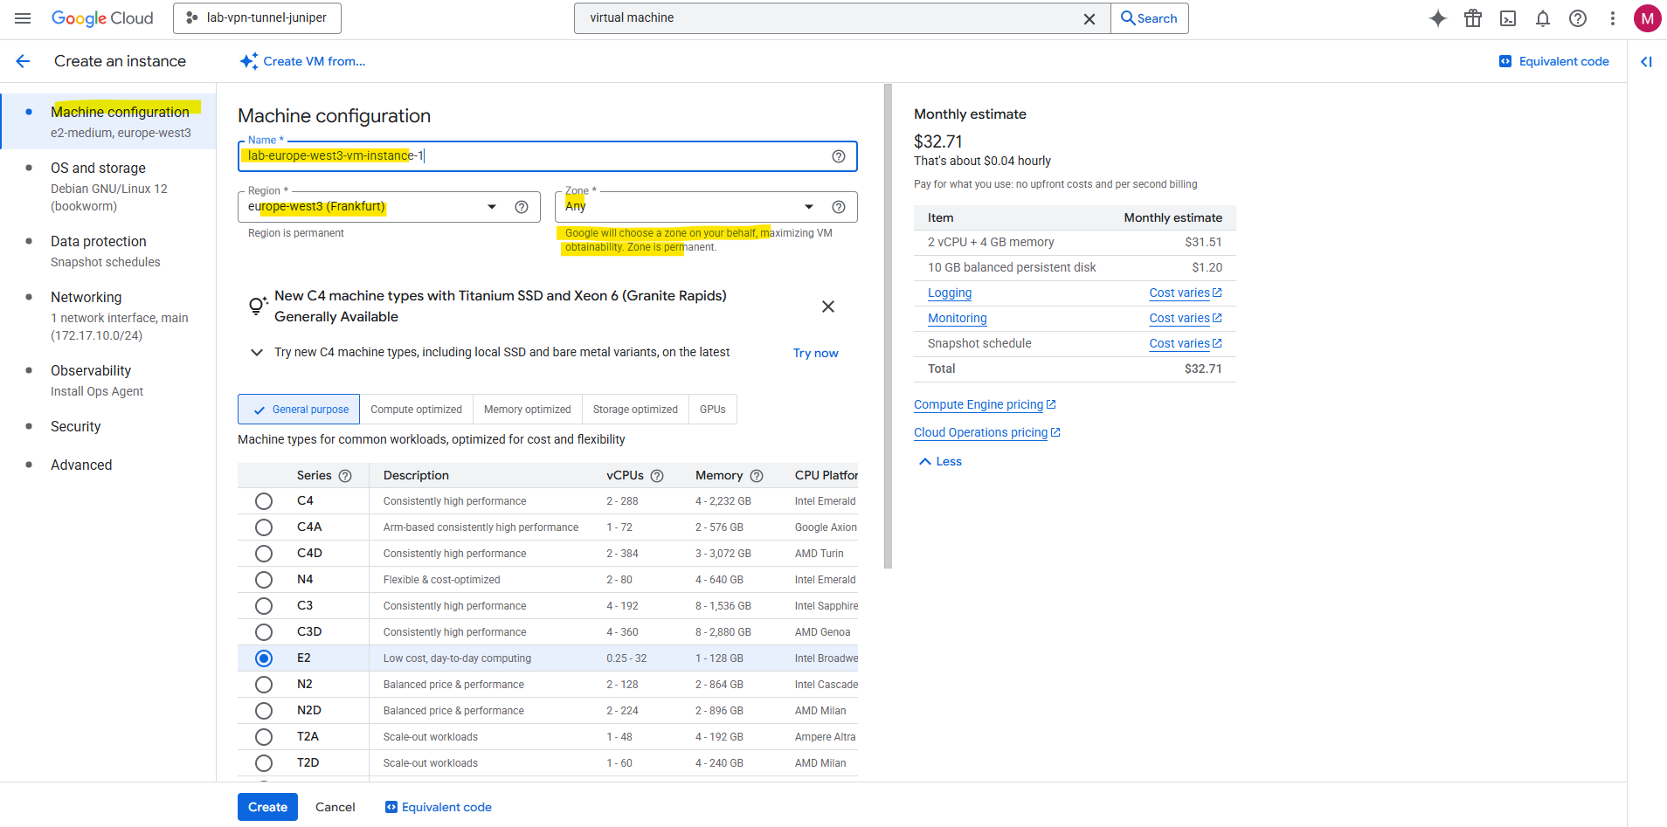1667x827 pixels.
Task: Click the Google Cloud logo
Action: [x=102, y=18]
